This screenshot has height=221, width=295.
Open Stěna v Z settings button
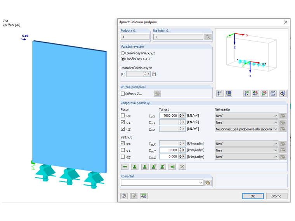click(x=157, y=93)
